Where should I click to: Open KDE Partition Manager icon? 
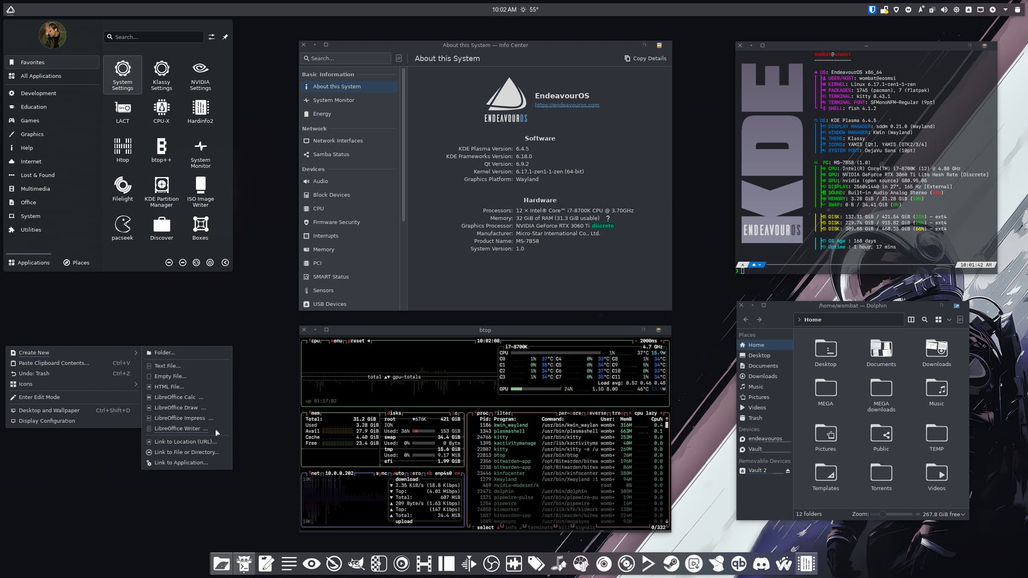(161, 189)
